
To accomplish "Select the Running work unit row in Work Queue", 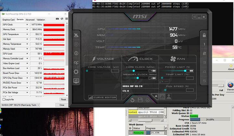I will point(148,133).
